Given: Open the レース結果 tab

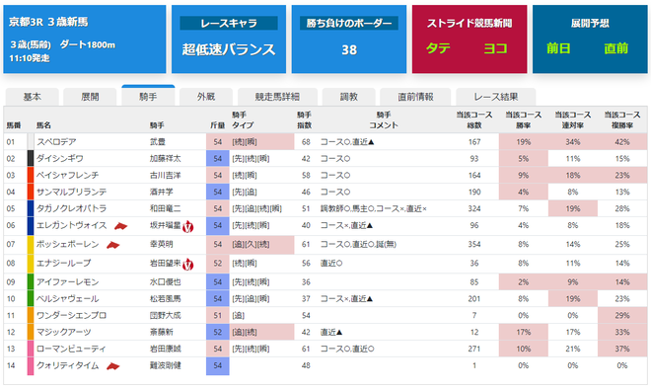Looking at the screenshot, I should pyautogui.click(x=496, y=97).
